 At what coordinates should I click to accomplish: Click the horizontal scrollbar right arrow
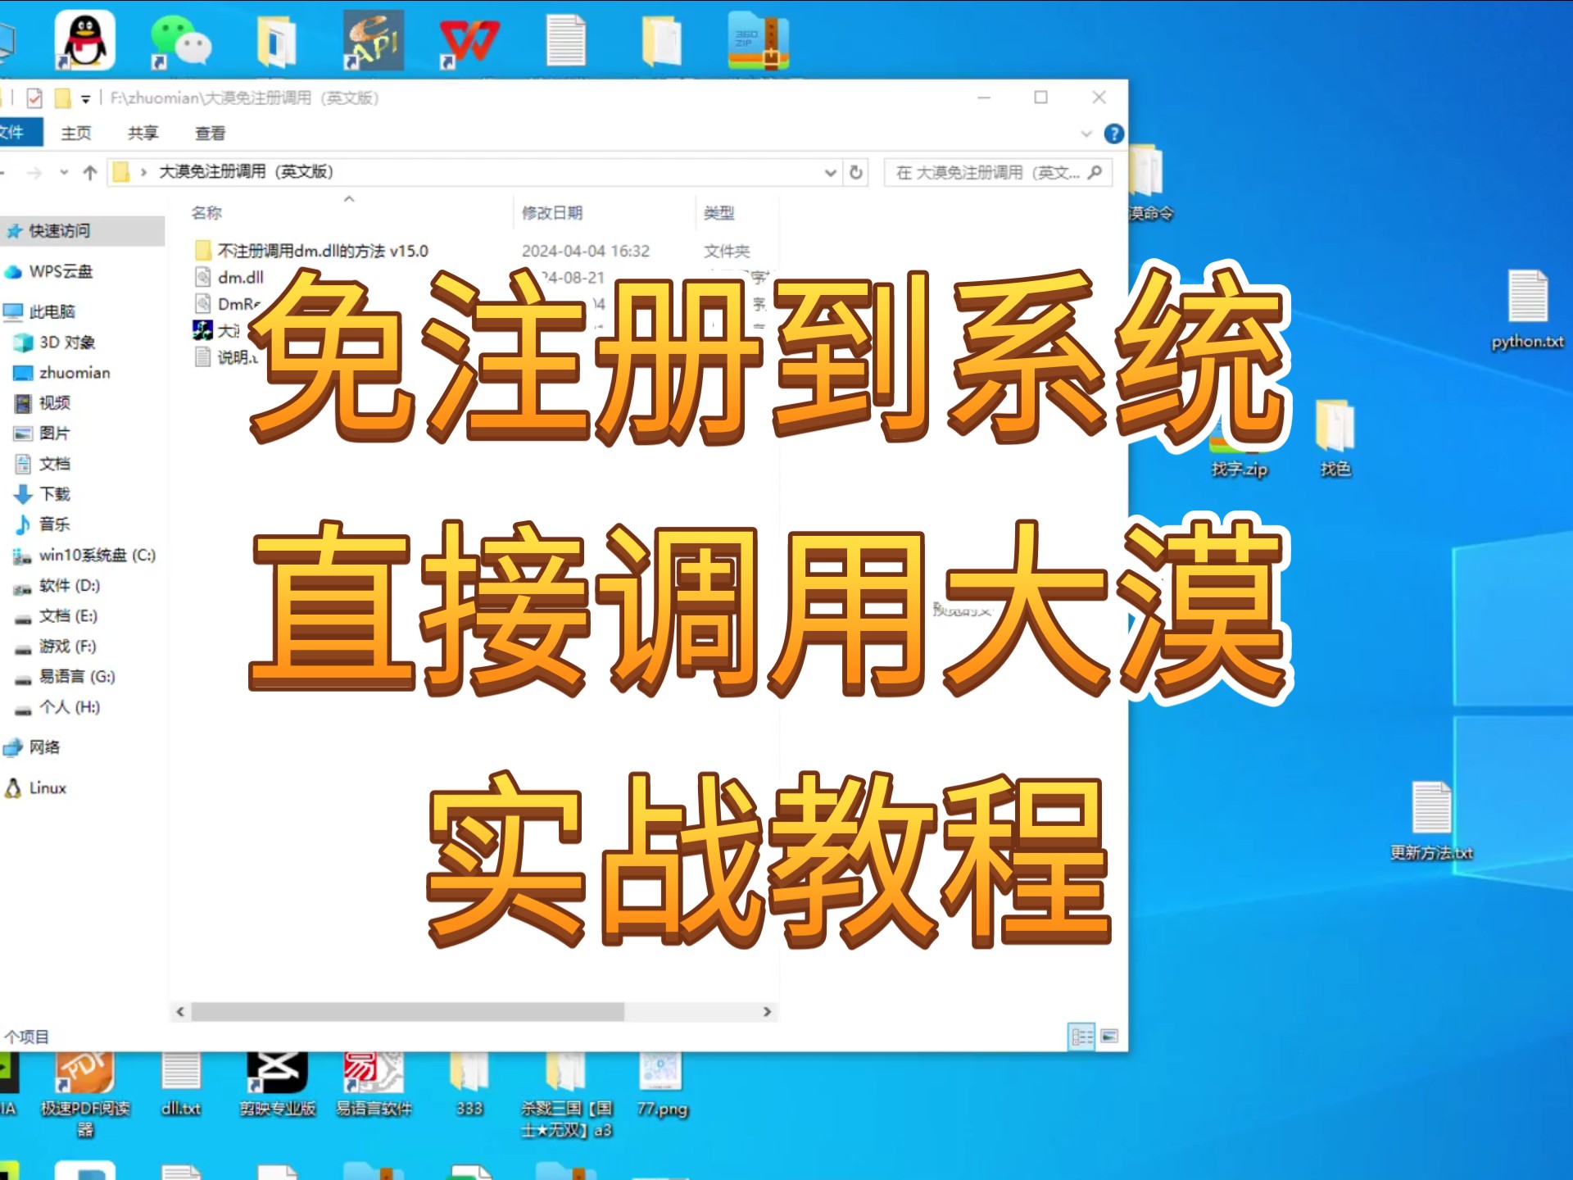[x=767, y=1012]
